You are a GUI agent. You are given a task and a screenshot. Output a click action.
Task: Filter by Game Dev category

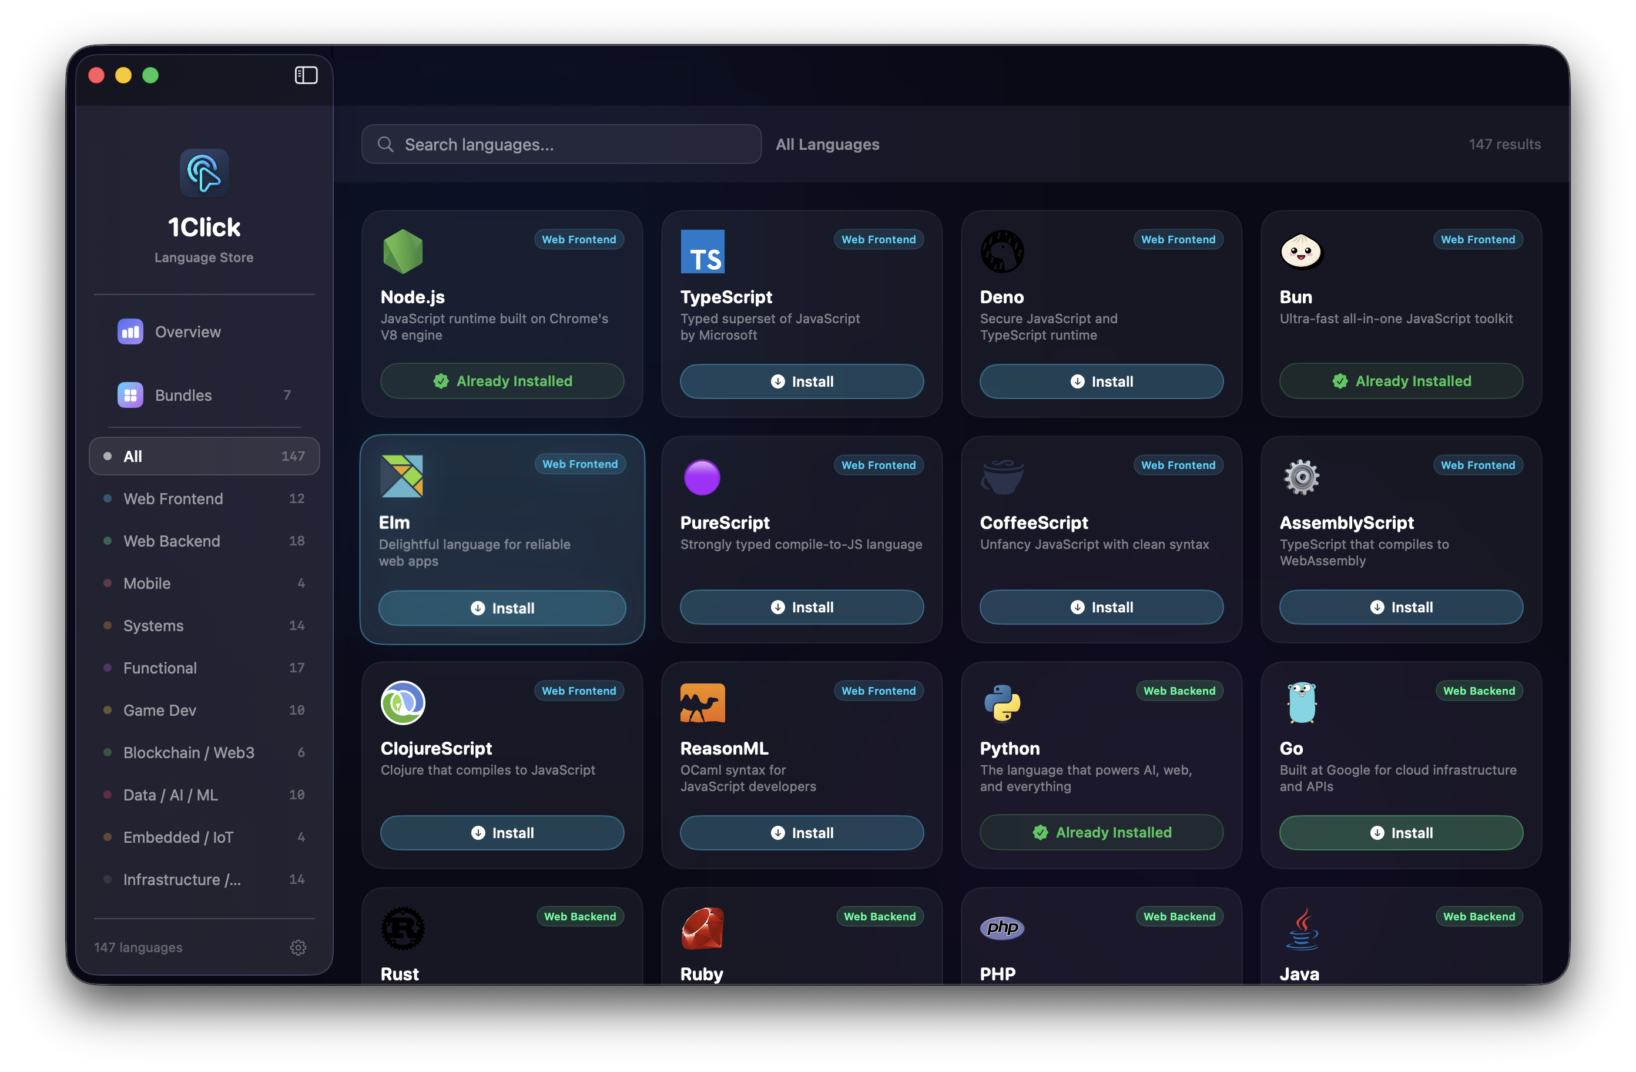(x=204, y=711)
